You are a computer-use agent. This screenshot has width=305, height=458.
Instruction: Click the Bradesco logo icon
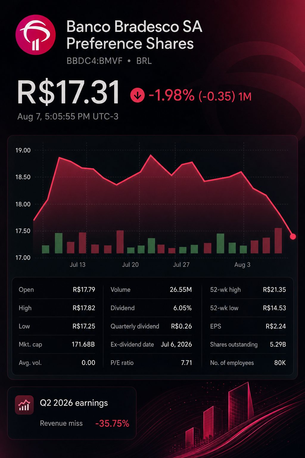click(x=35, y=35)
